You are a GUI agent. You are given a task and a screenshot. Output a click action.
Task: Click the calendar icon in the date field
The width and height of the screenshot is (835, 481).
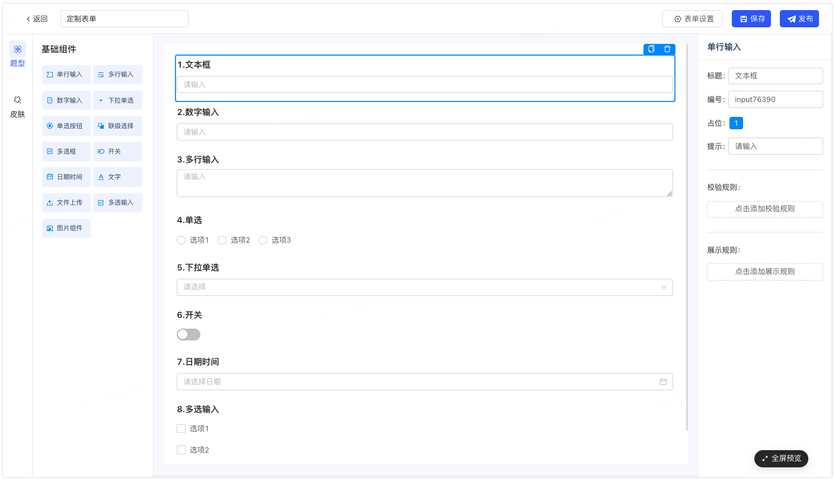663,382
